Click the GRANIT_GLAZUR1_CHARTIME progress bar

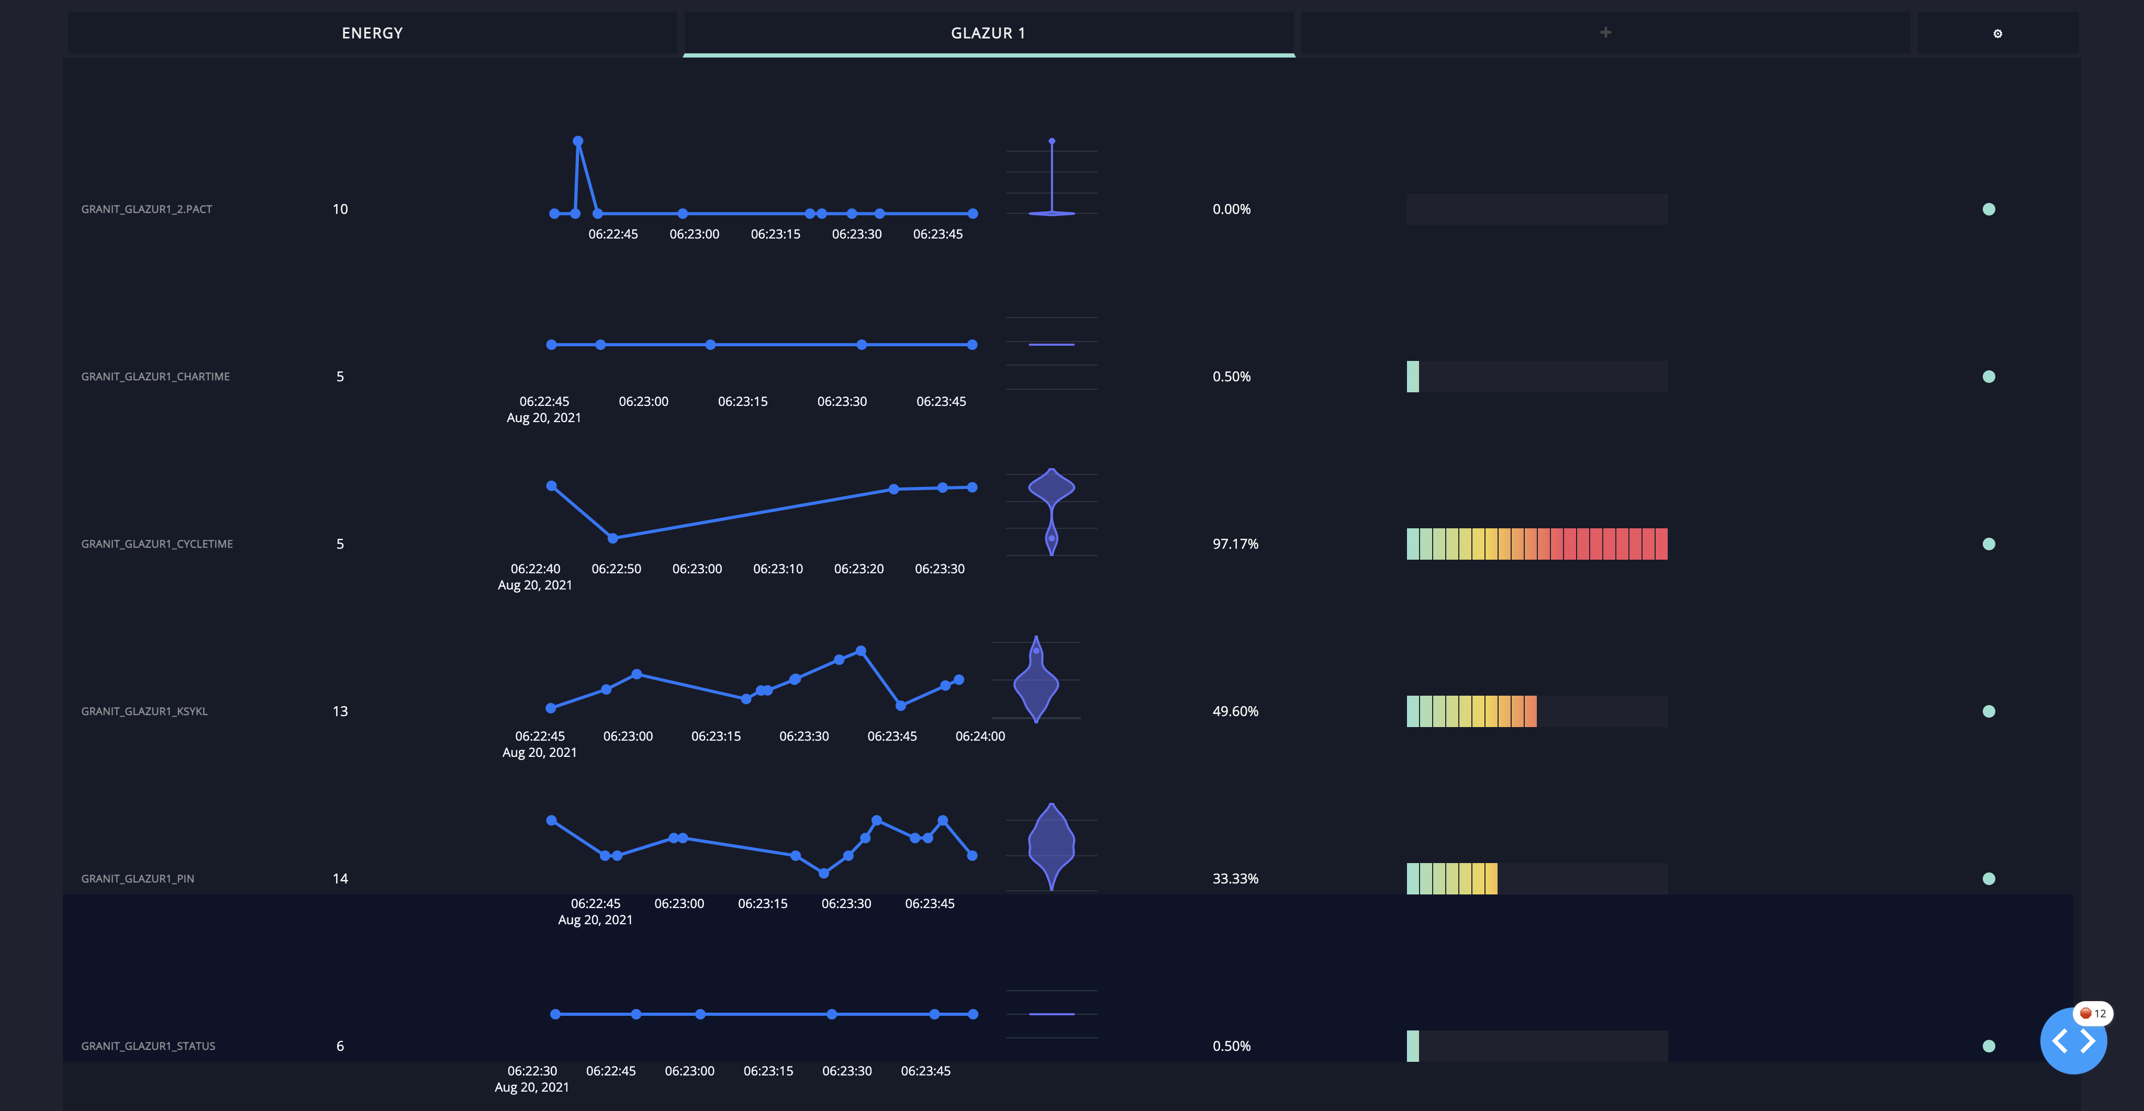[1536, 377]
